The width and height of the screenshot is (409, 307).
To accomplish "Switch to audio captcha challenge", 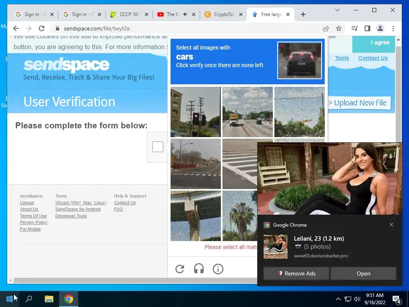I will click(x=199, y=269).
